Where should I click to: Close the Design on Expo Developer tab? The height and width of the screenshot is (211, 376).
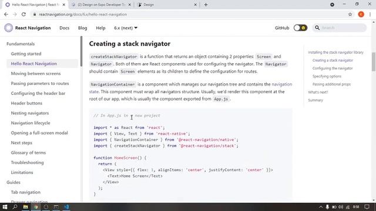[x=130, y=5]
